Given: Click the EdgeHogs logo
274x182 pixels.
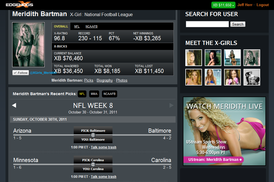Looking at the screenshot, I should click(19, 4).
